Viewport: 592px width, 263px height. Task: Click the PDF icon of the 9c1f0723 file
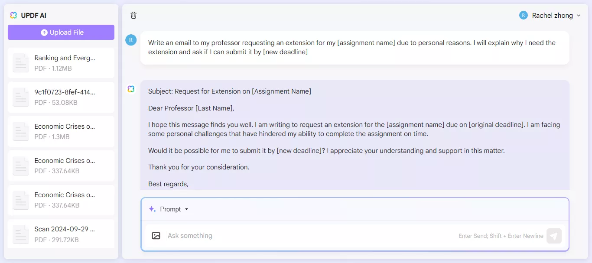pyautogui.click(x=20, y=97)
